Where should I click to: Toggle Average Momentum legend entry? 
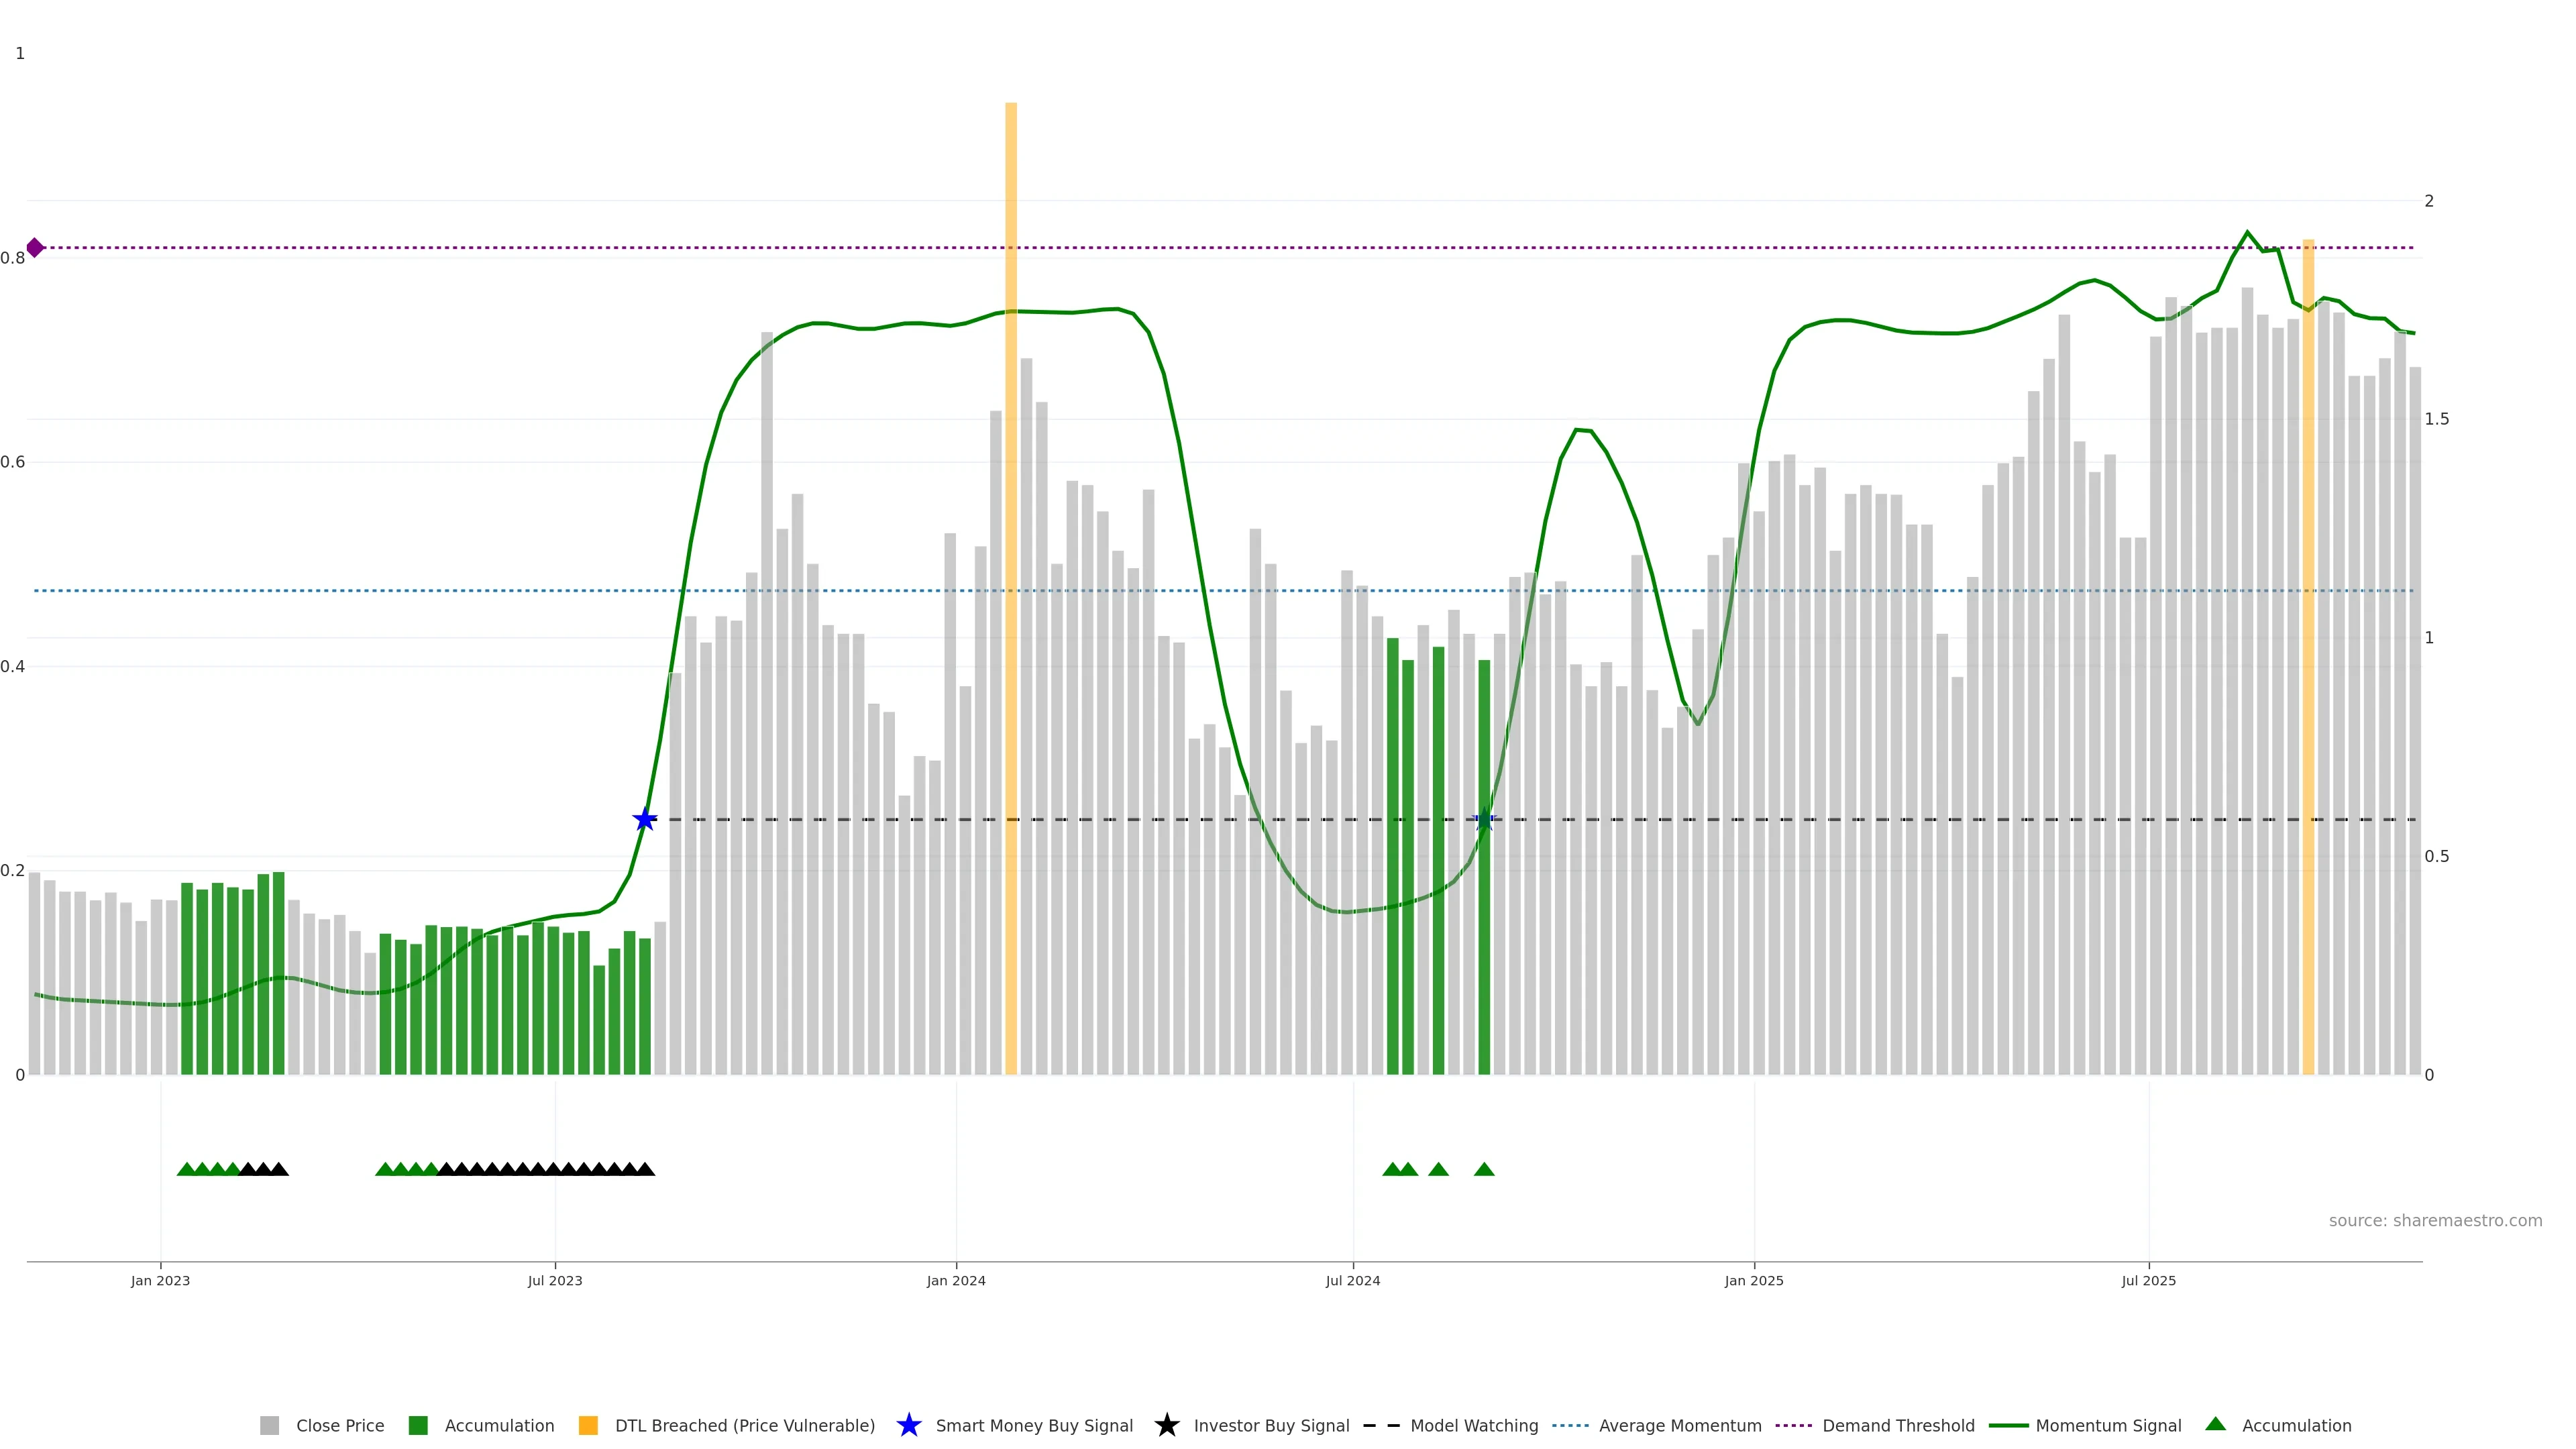(x=1679, y=1425)
